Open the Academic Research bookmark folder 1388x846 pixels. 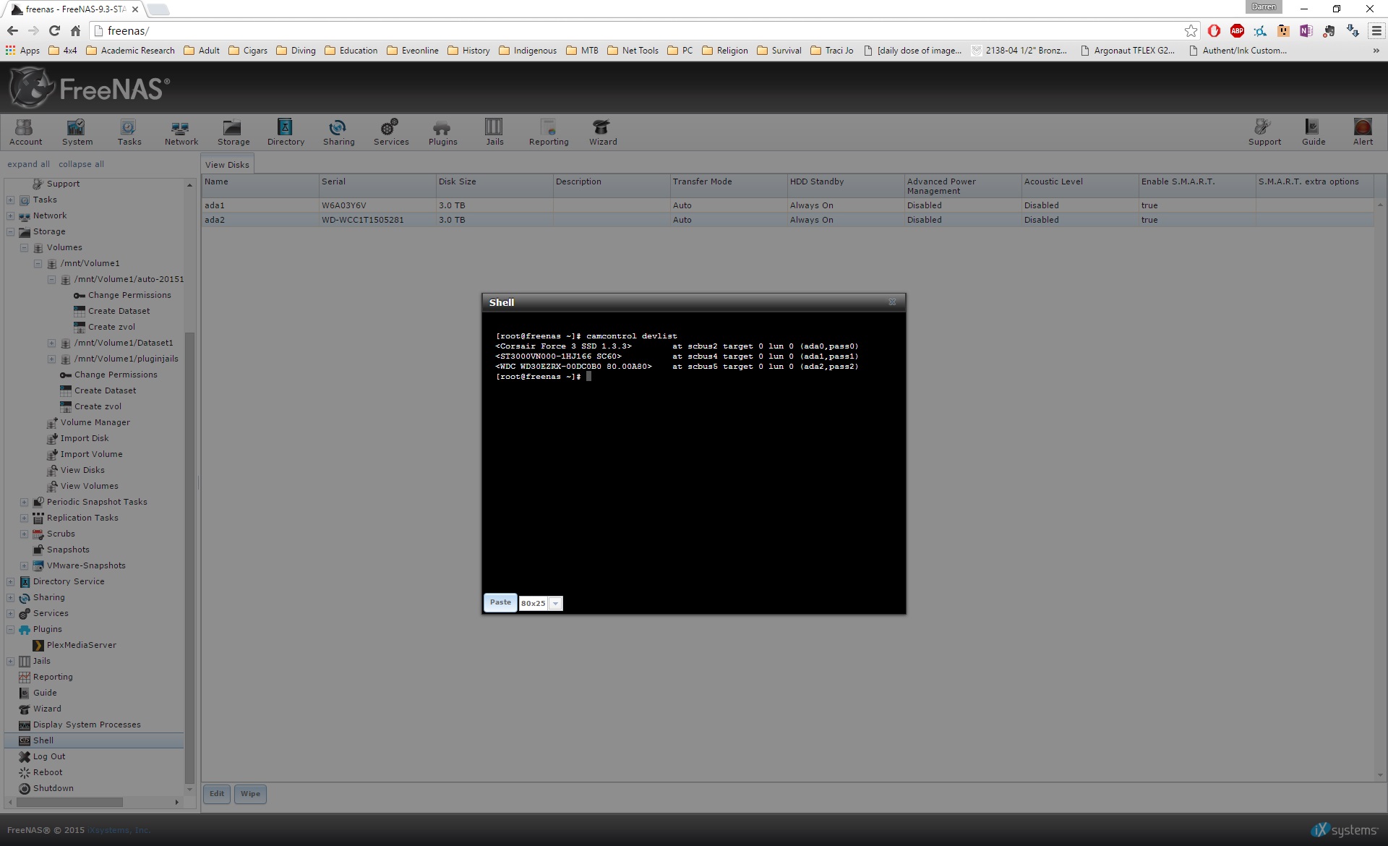pos(130,51)
